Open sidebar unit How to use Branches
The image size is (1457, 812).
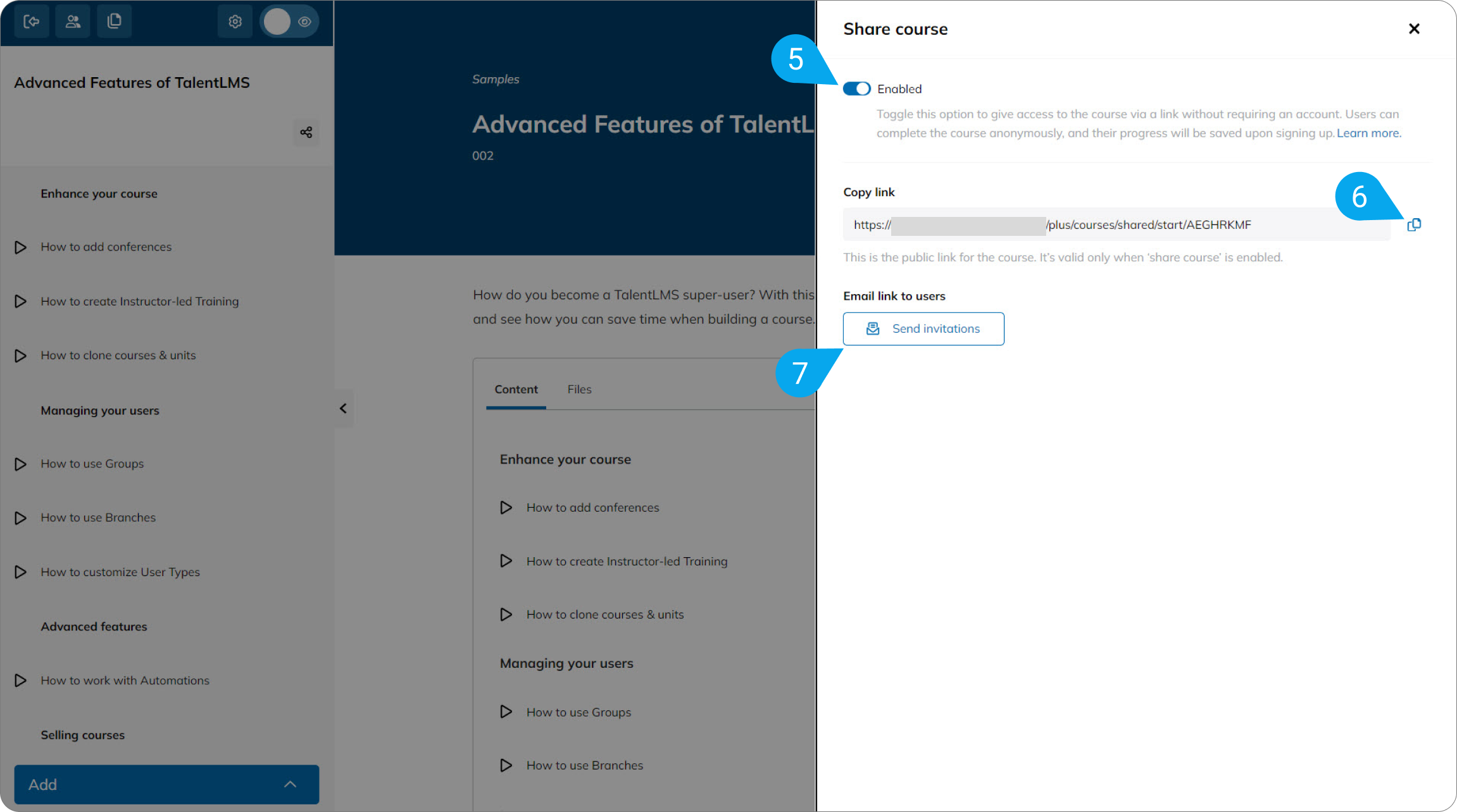[x=97, y=517]
